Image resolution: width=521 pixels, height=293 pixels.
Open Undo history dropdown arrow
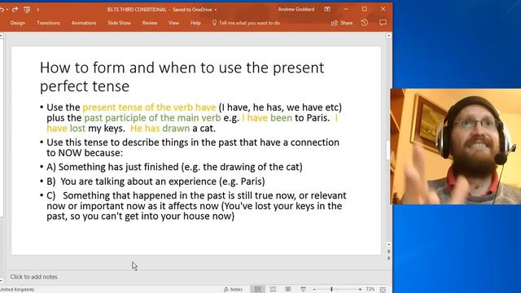click(7, 10)
